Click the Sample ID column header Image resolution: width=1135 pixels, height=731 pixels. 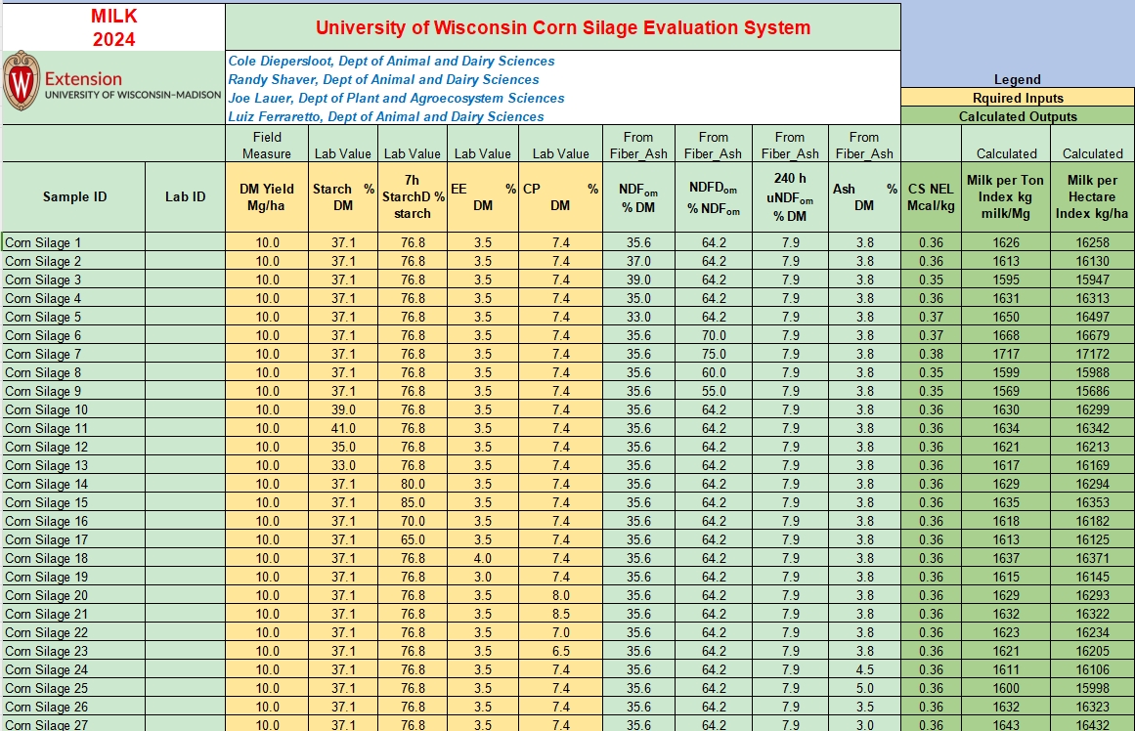coord(74,196)
